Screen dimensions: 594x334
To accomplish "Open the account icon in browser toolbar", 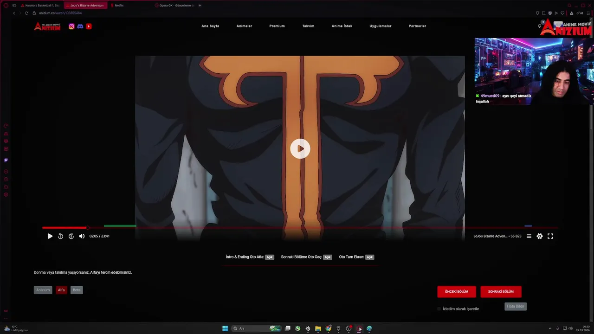I will click(x=571, y=13).
